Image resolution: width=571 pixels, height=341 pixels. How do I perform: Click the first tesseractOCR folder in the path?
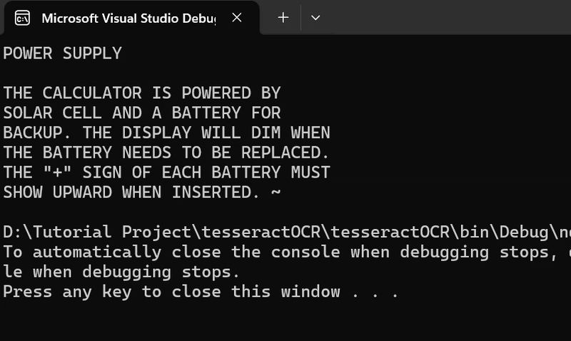261,232
